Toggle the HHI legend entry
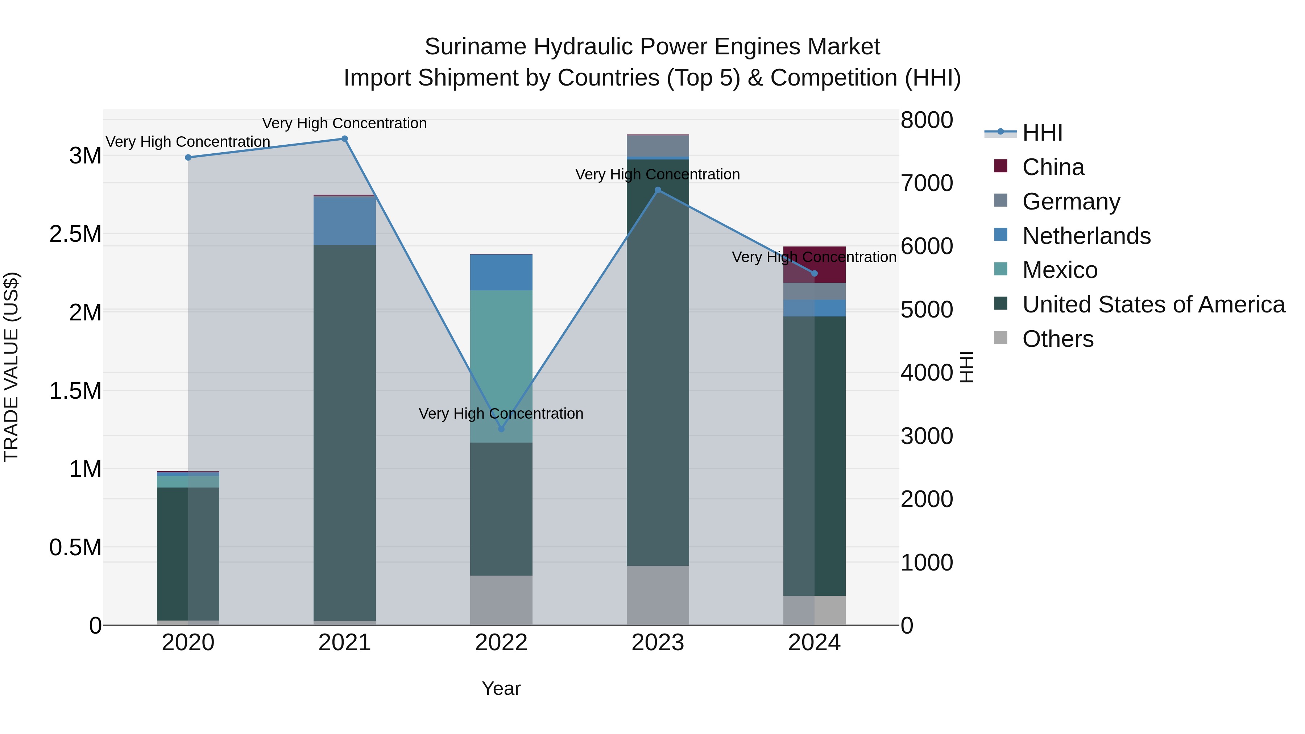Screen dimensions: 1305x734 [x=1023, y=133]
